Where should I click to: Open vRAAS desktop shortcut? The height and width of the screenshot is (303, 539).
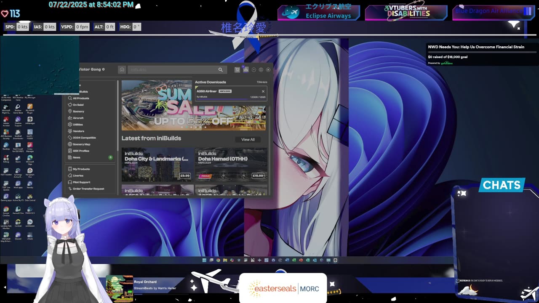(30, 236)
